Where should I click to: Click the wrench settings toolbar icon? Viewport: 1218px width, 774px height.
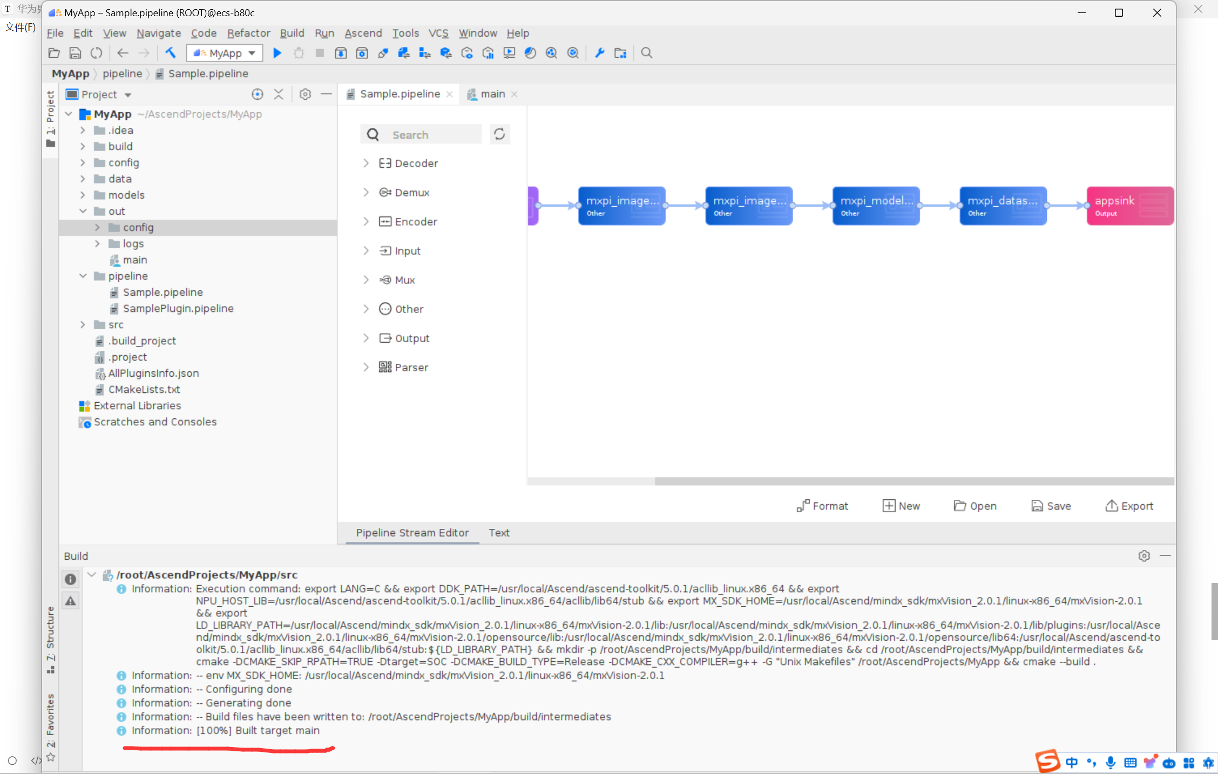point(599,53)
